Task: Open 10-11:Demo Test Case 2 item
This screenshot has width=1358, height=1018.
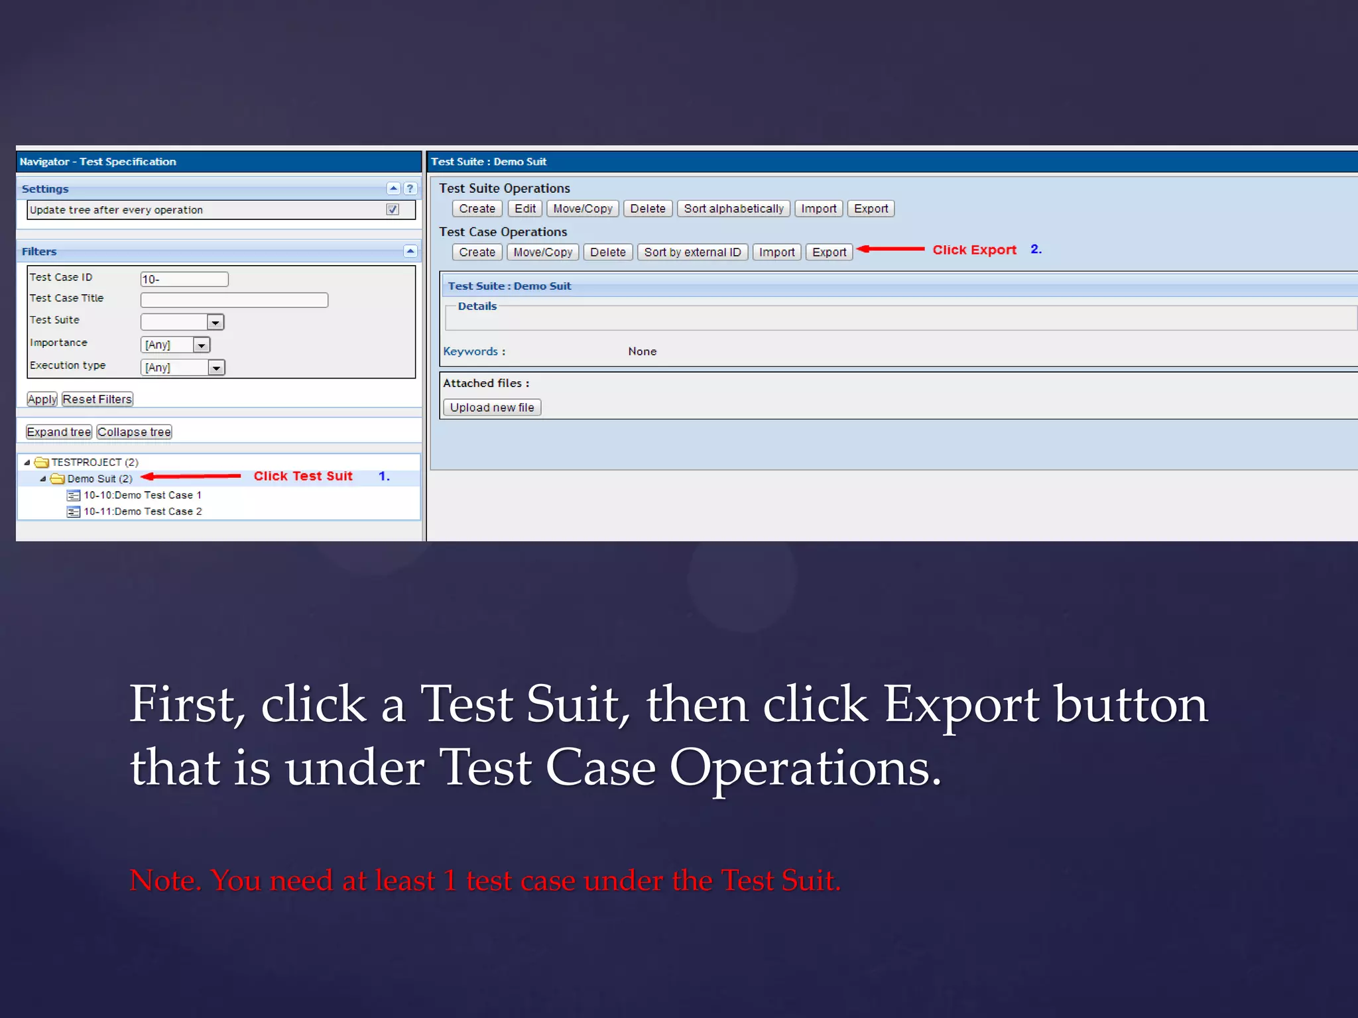Action: (x=142, y=512)
